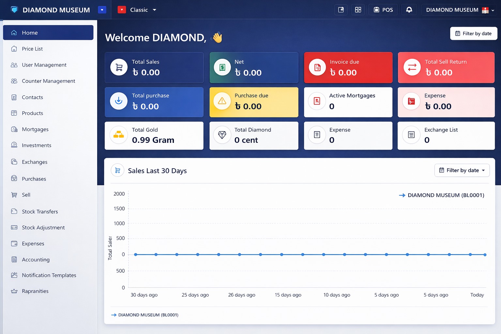Click the Total Gold bars icon
This screenshot has height=334, width=501.
click(119, 135)
